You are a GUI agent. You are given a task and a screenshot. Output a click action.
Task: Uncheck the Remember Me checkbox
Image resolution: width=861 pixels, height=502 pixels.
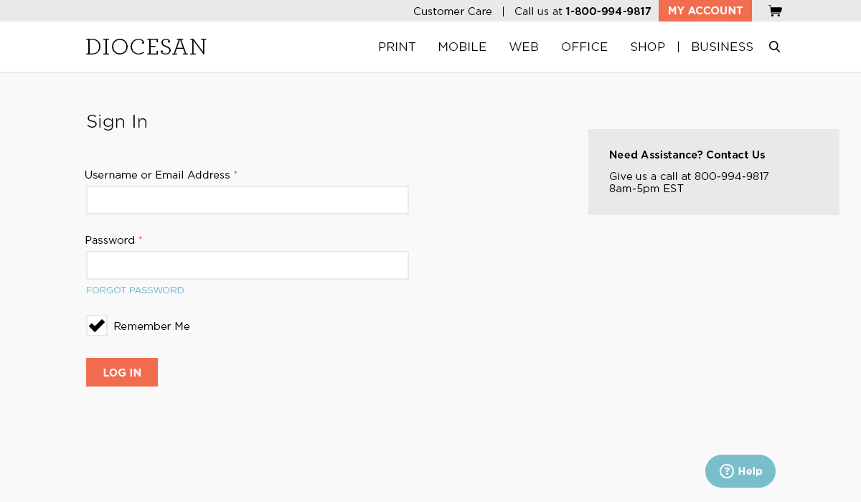(x=97, y=326)
